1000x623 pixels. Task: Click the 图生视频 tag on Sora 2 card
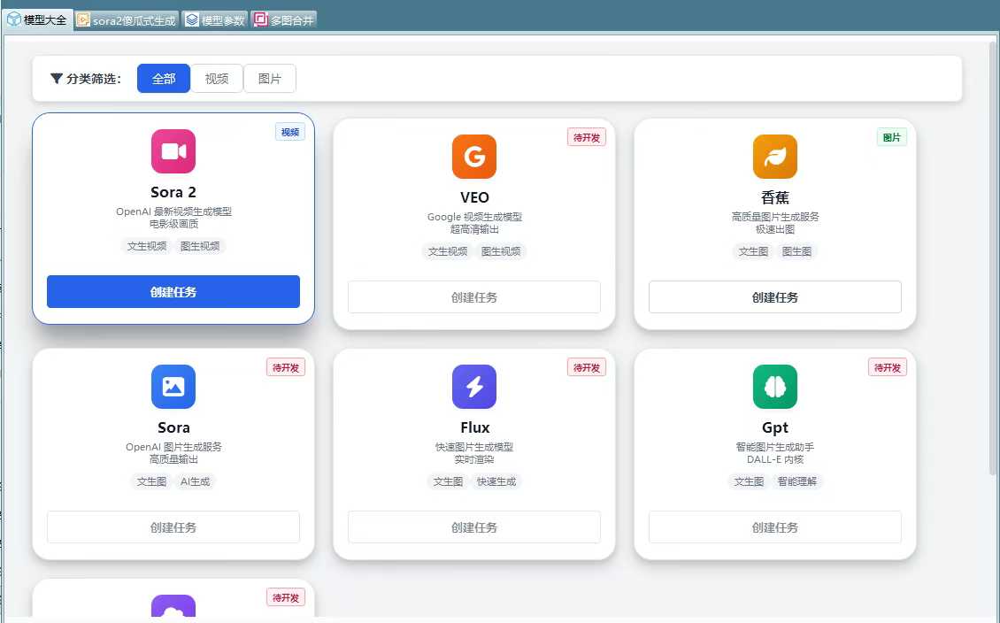[200, 246]
